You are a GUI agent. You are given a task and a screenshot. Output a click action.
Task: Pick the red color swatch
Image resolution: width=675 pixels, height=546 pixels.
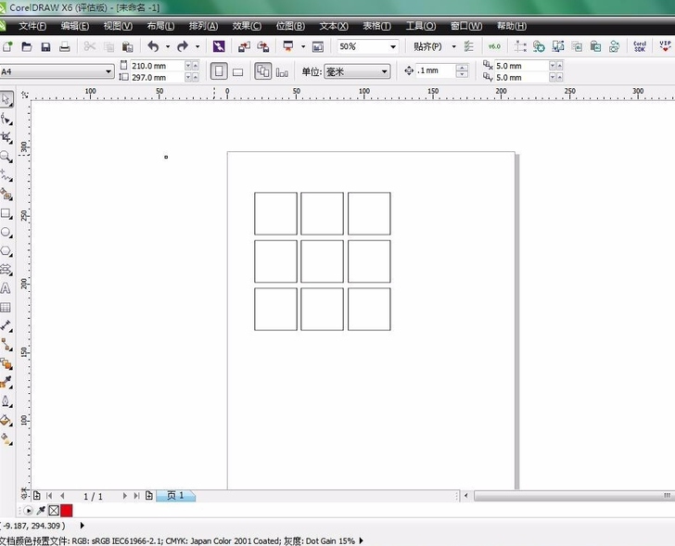(67, 511)
